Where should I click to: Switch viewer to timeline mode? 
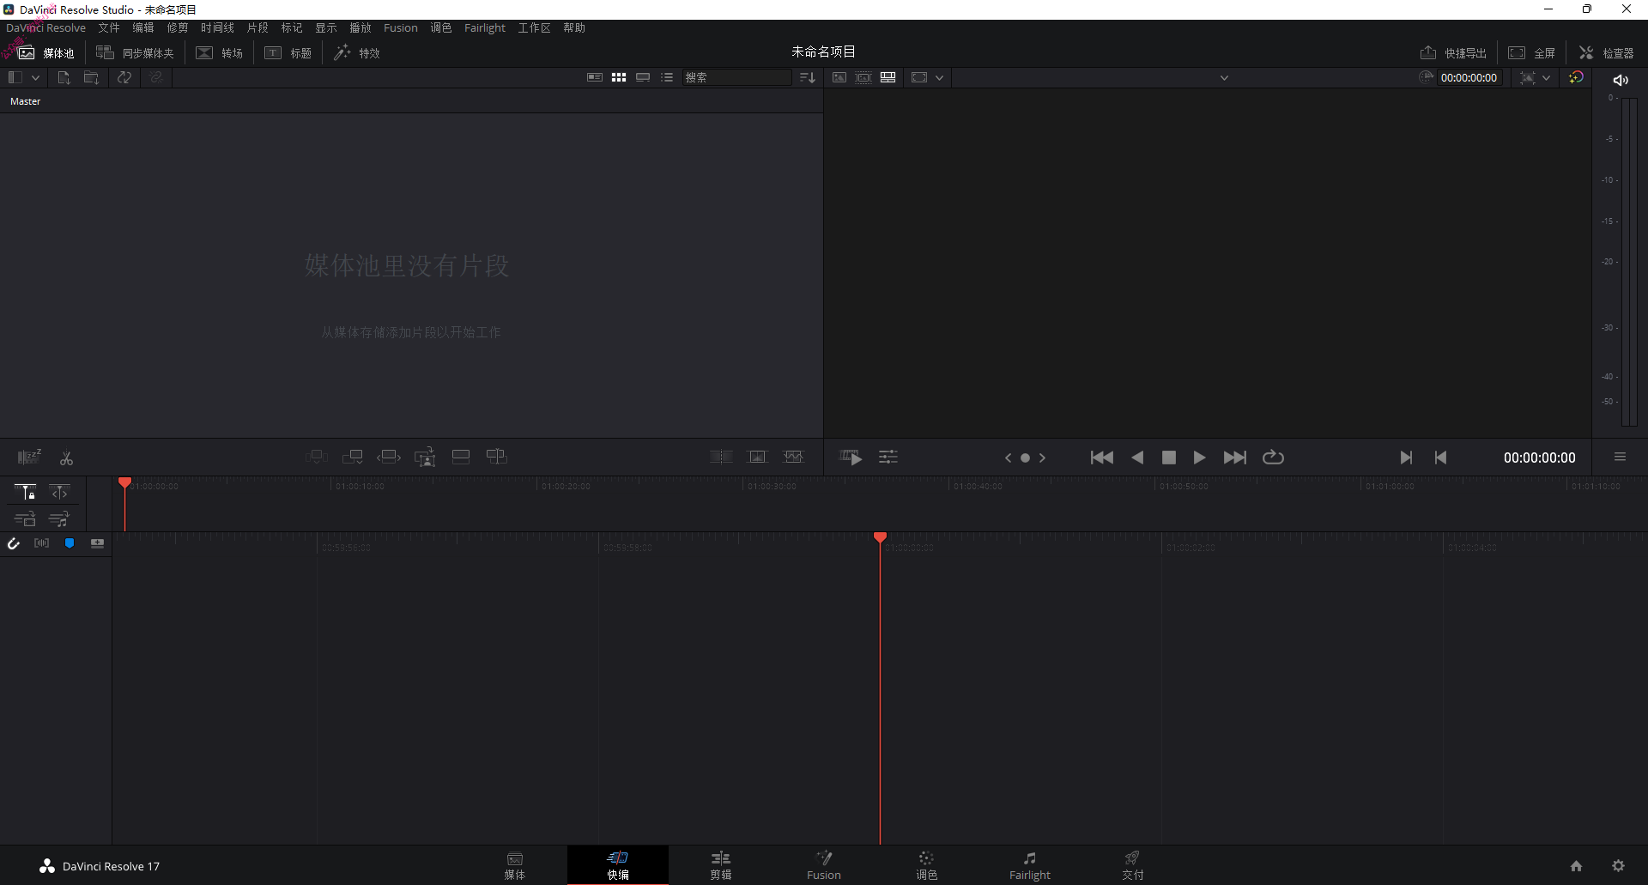(888, 77)
